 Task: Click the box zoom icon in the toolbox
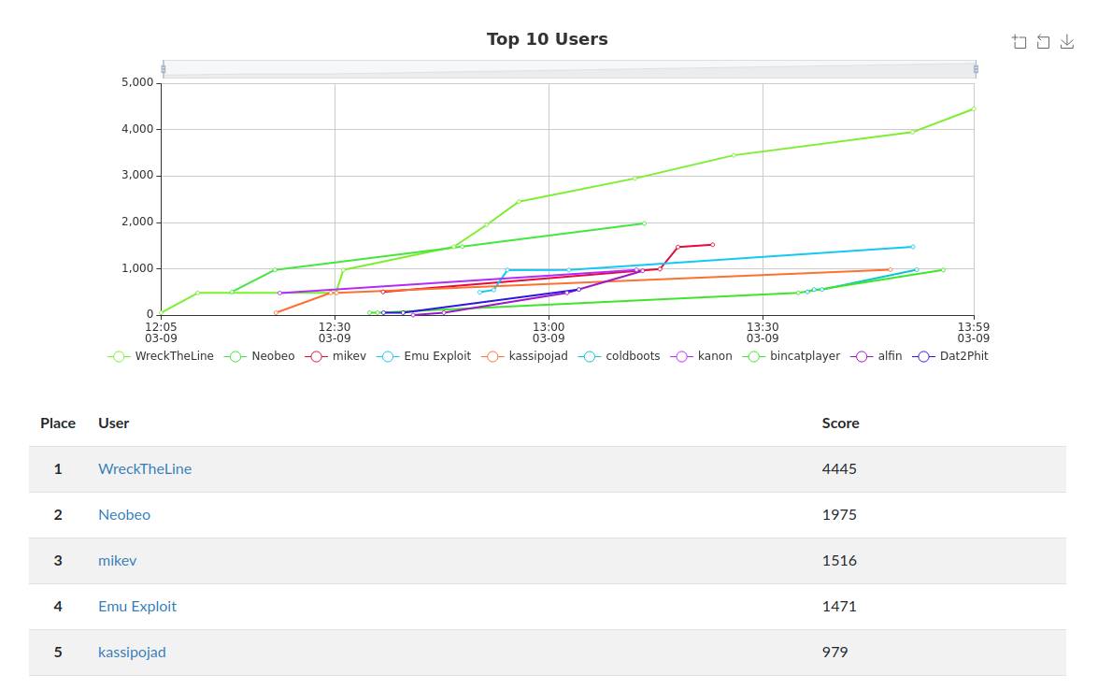[x=1019, y=41]
